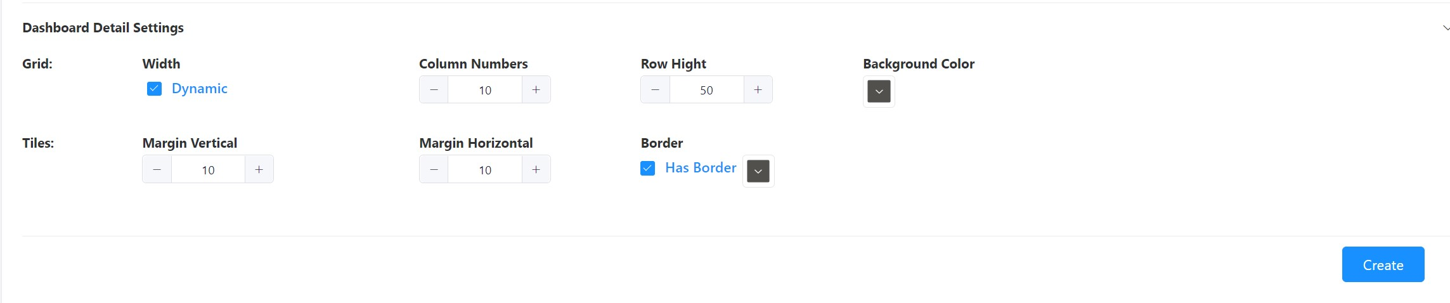Screen dimensions: 1450x303
Task: Click the Dynamic label text
Action: [x=199, y=89]
